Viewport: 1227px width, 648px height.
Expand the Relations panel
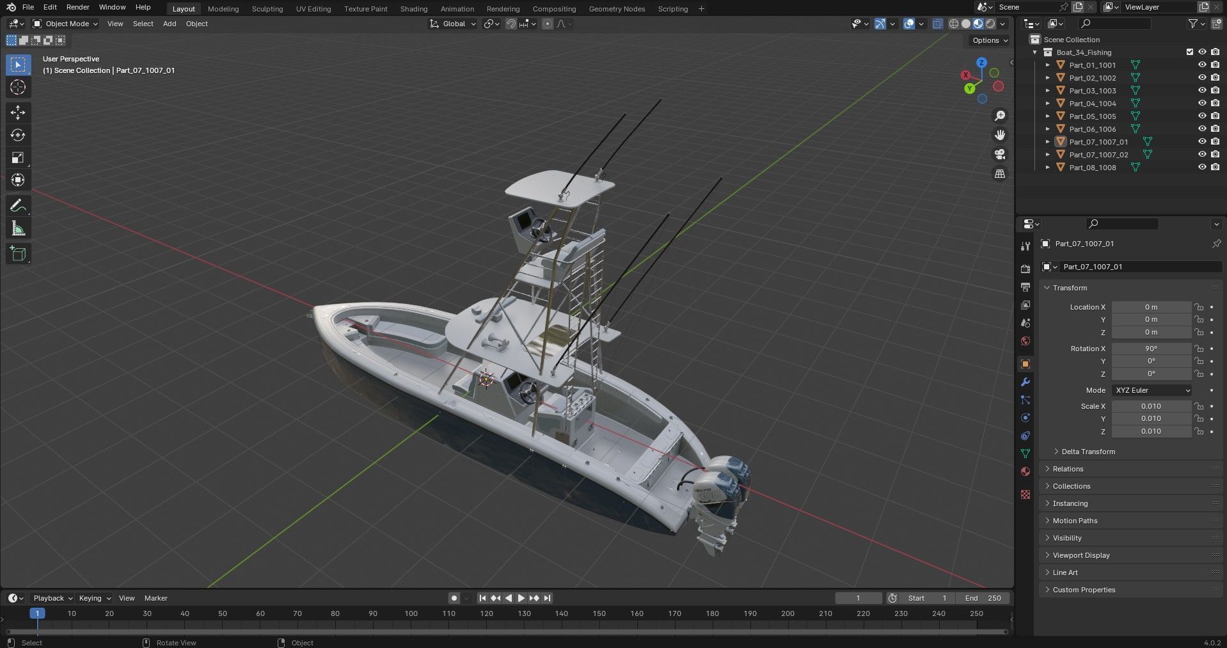tap(1068, 469)
